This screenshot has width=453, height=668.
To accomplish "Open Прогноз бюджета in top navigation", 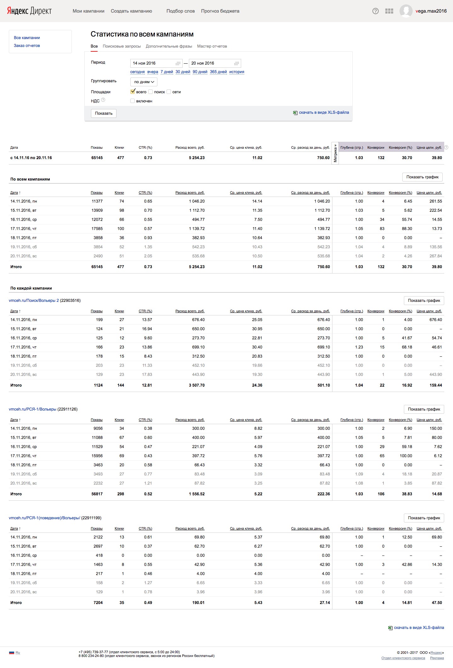I will (220, 11).
